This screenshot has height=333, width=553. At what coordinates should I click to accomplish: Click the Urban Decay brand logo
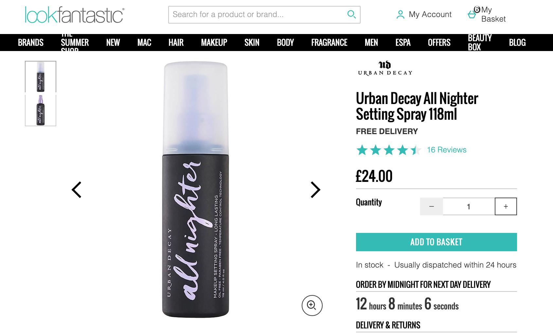385,68
